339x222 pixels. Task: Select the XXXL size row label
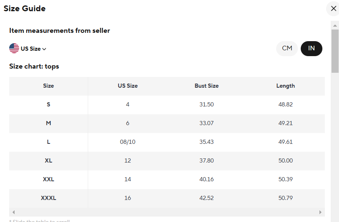pos(48,198)
